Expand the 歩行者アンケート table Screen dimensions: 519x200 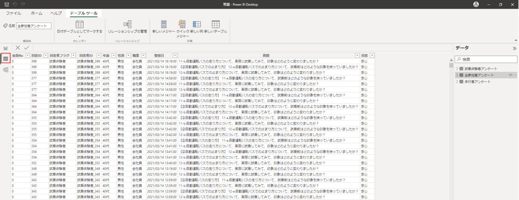457,82
